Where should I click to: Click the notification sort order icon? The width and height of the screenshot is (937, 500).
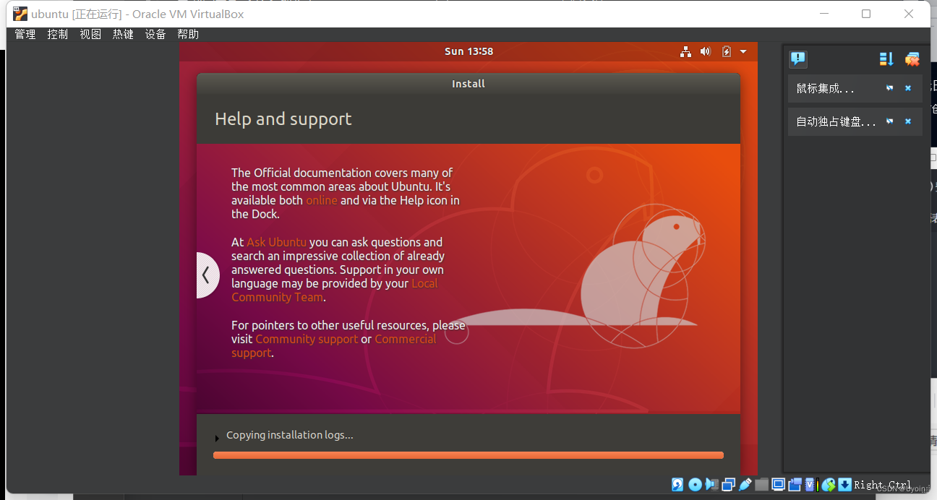pyautogui.click(x=886, y=59)
